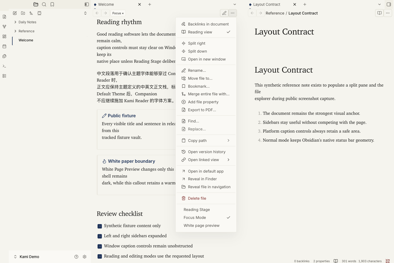This screenshot has height=263, width=394.
Task: Click the expand/collapse all folders icon
Action: [x=85, y=13]
